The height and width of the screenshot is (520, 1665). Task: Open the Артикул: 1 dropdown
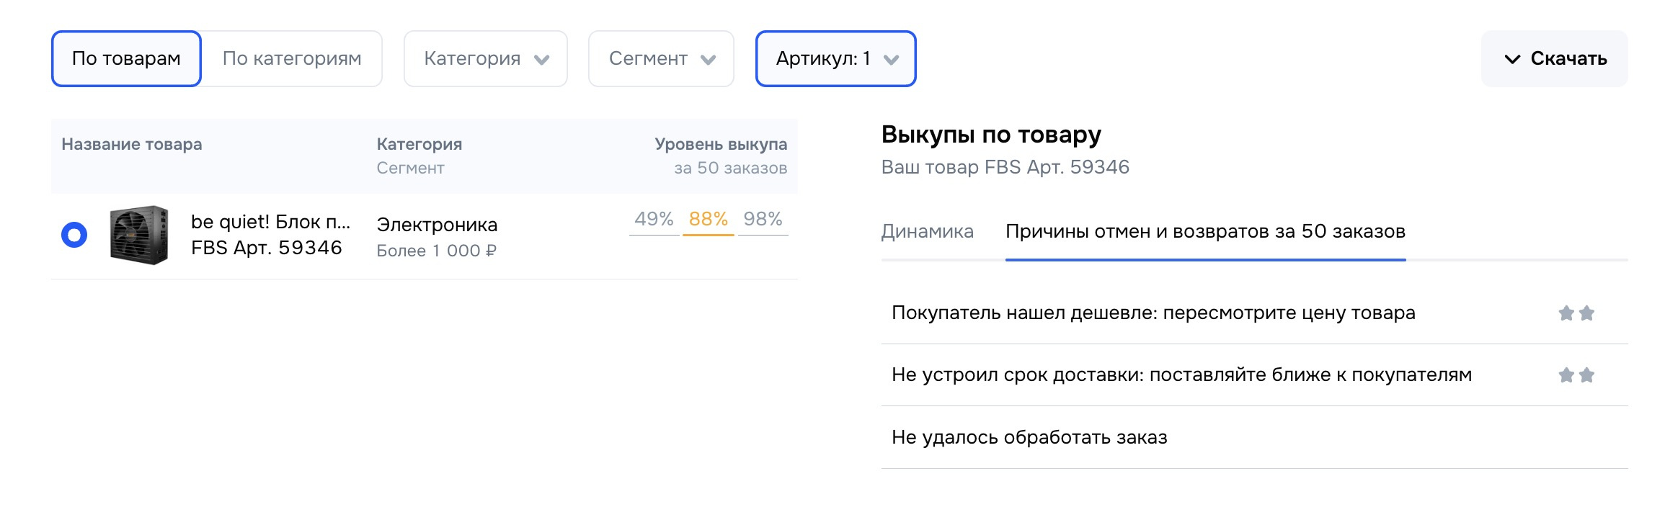(836, 58)
